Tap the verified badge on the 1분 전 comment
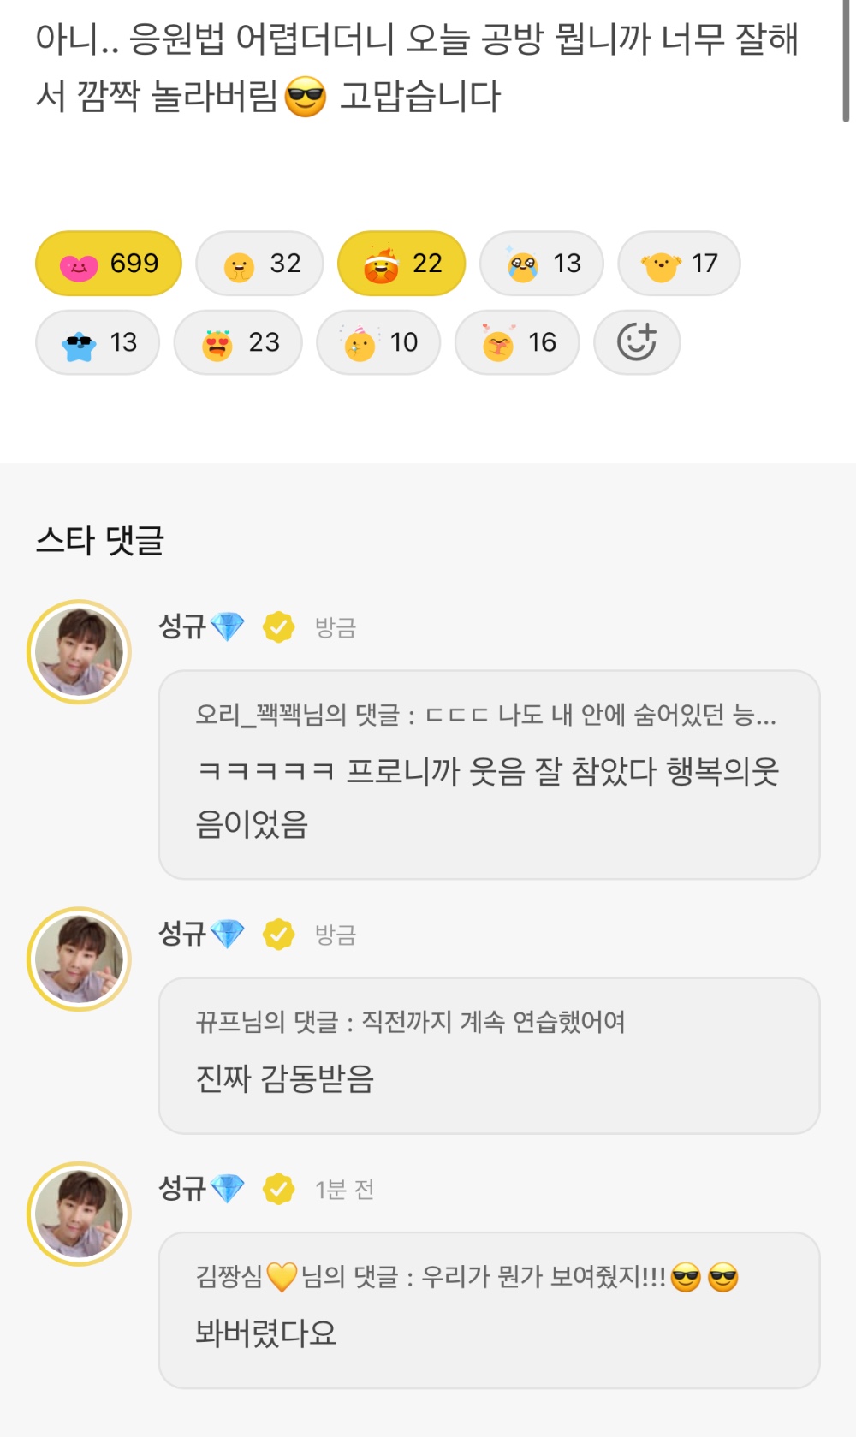The image size is (856, 1437). pos(279,1189)
